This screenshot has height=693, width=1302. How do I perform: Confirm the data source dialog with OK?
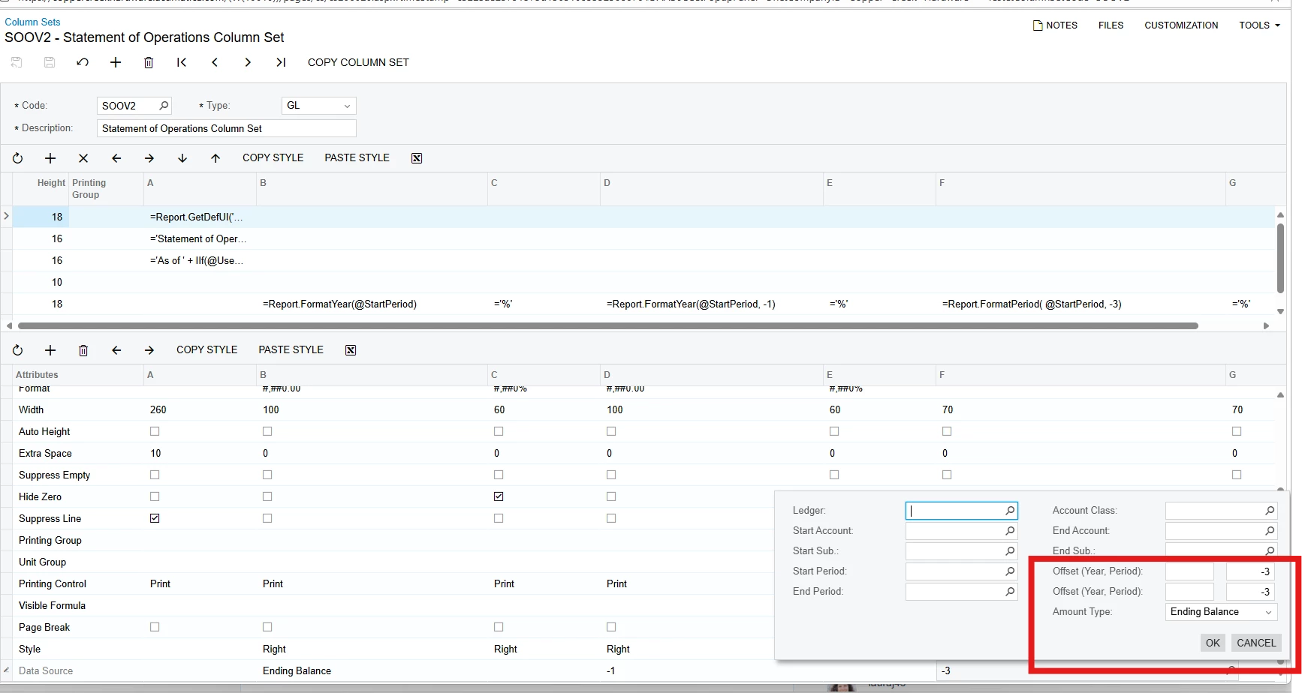(1213, 643)
